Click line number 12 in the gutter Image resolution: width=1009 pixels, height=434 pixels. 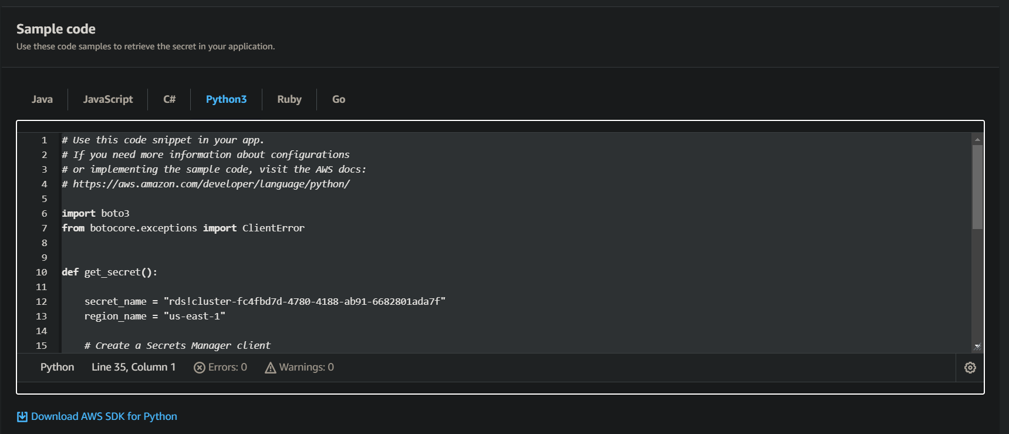click(41, 301)
